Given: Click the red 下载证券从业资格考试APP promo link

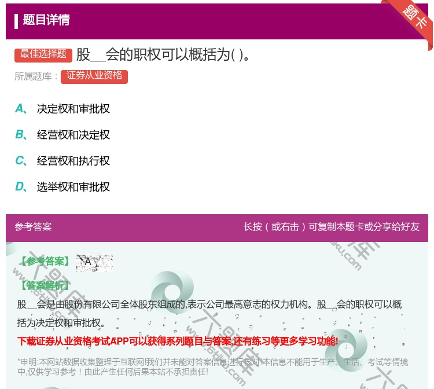Looking at the screenshot, I should [178, 341].
